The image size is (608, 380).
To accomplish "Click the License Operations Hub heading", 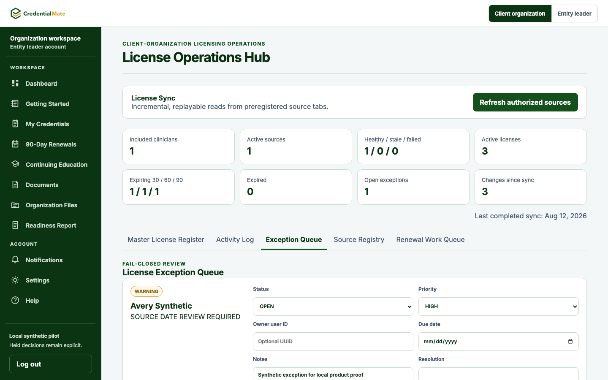I will pyautogui.click(x=196, y=57).
